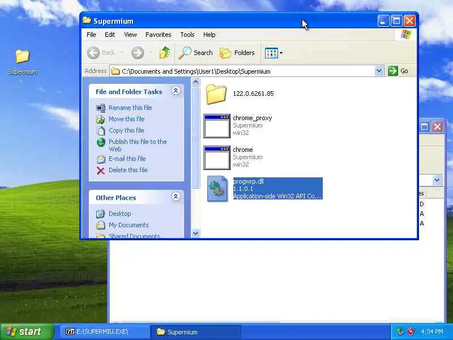This screenshot has width=453, height=340.
Task: Click the progwrp.dll file icon
Action: pos(217,189)
